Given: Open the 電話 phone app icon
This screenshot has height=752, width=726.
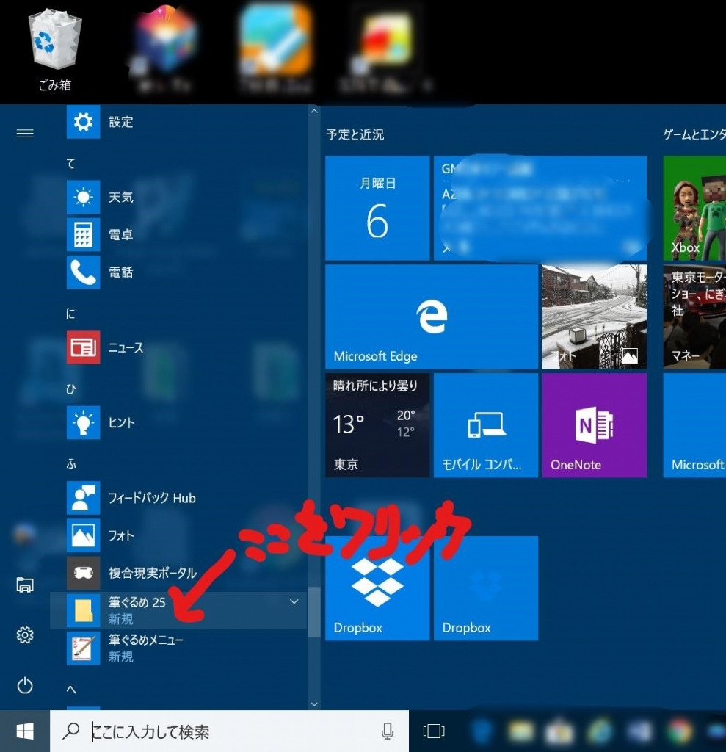Looking at the screenshot, I should tap(83, 272).
